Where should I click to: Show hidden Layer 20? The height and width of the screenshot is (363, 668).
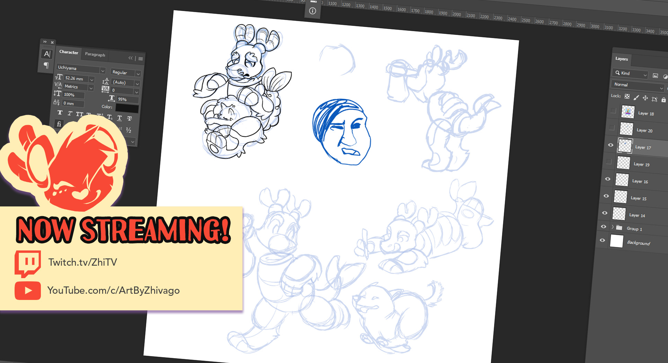click(612, 128)
